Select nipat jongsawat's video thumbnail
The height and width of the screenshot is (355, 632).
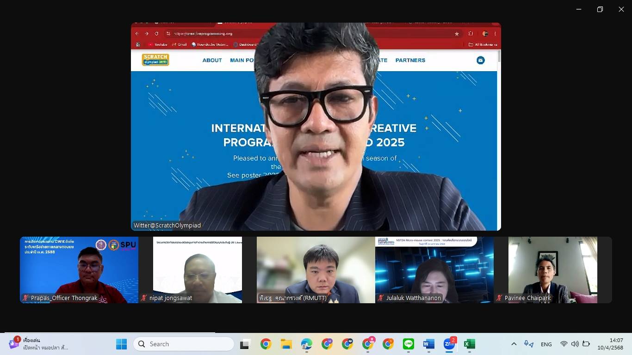pyautogui.click(x=198, y=270)
